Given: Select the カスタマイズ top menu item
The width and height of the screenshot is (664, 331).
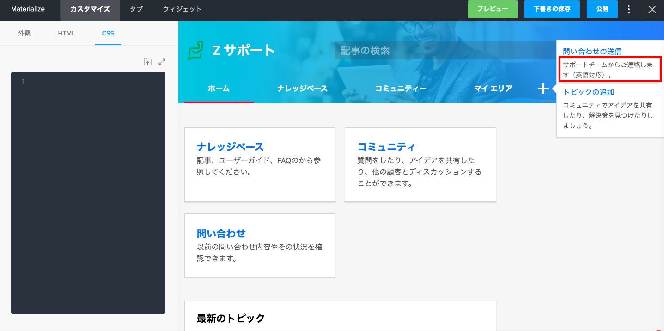Looking at the screenshot, I should (x=90, y=9).
